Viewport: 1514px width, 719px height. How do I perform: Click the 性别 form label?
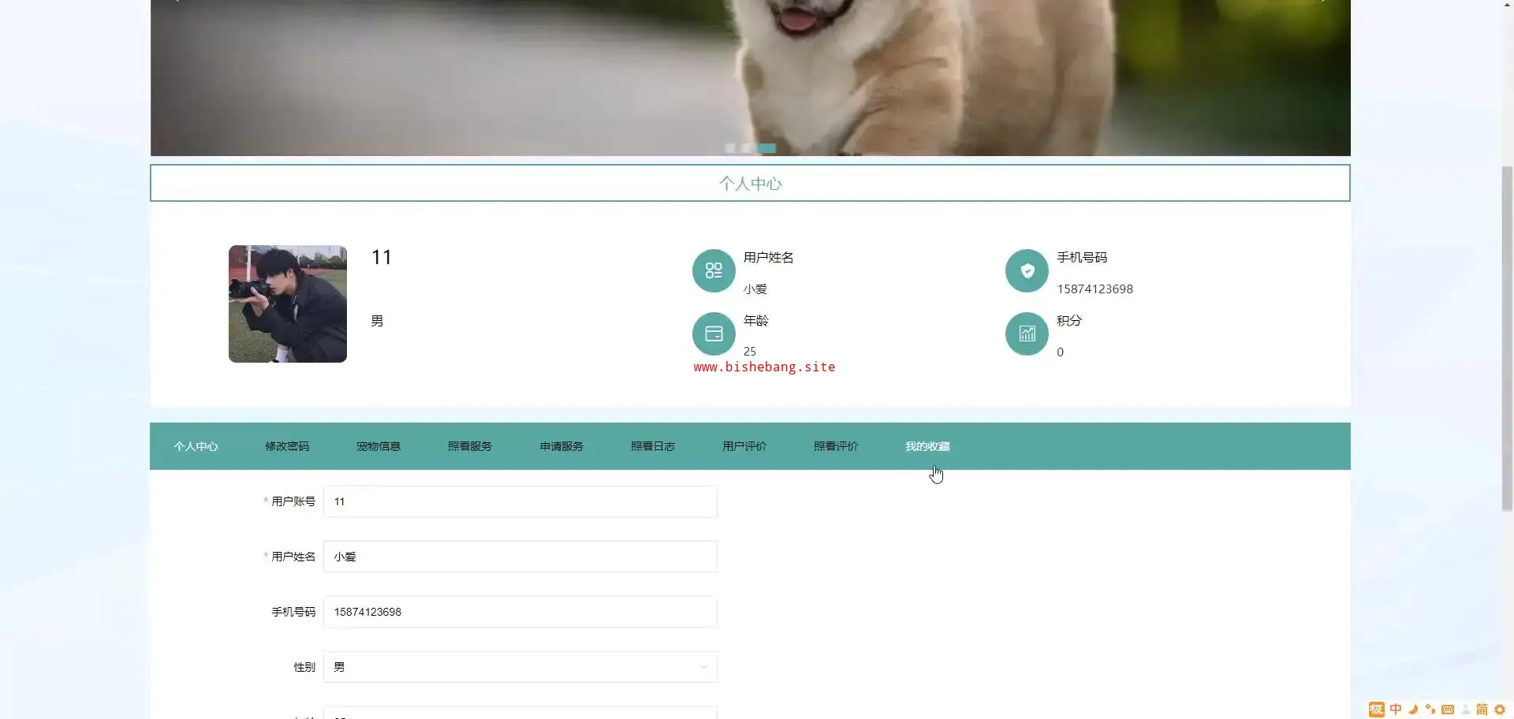coord(304,667)
